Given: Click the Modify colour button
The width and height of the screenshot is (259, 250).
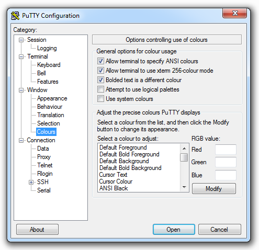Looking at the screenshot, I should [214, 189].
